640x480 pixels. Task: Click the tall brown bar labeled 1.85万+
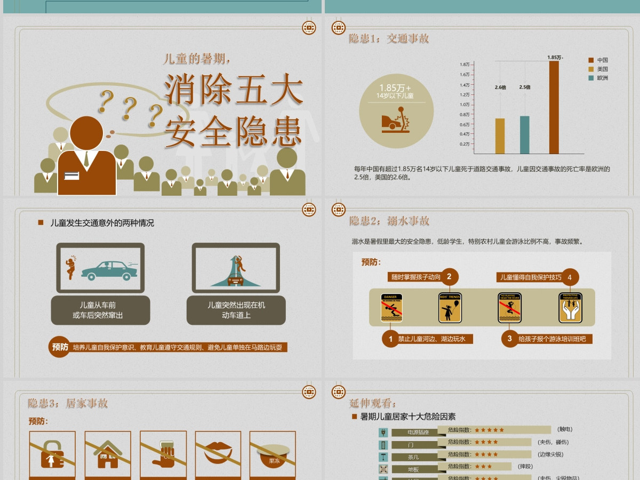point(554,107)
